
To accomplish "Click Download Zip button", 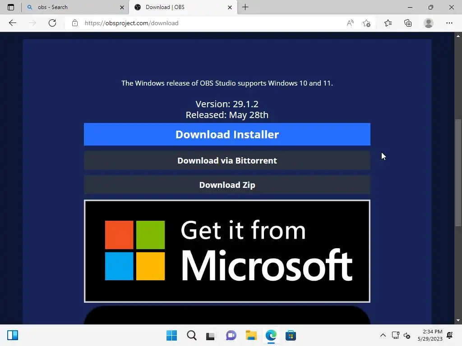I will (227, 185).
